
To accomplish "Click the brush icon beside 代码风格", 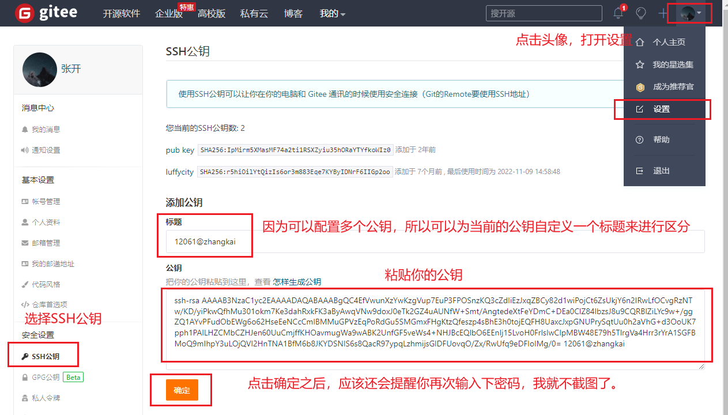I will pos(25,285).
